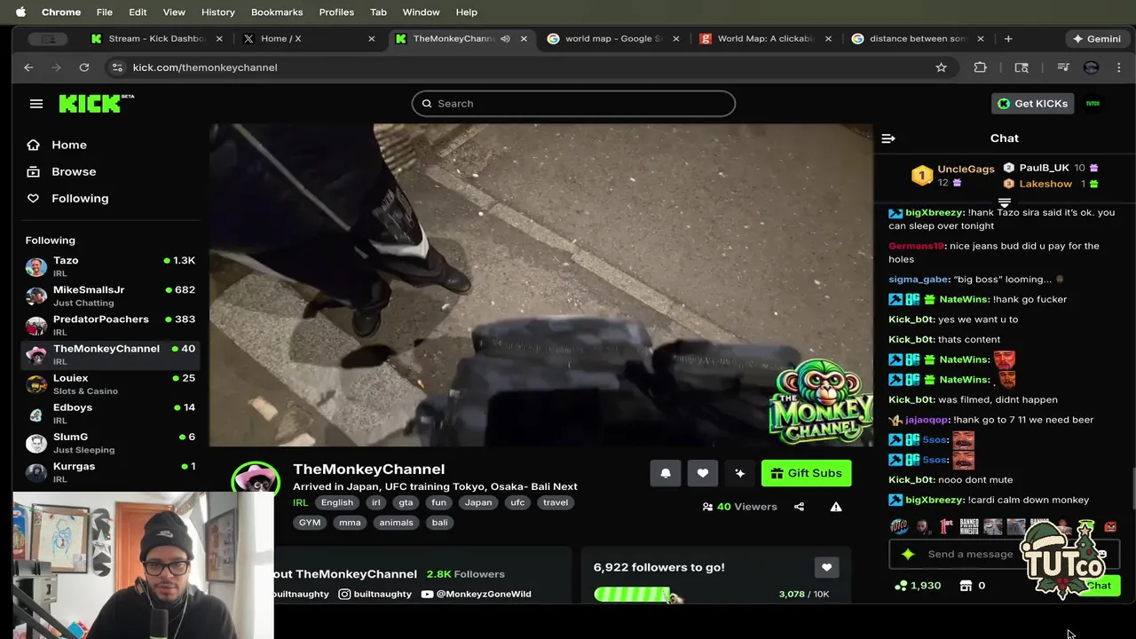Viewport: 1136px width, 639px height.
Task: Click the Japan tag
Action: (x=478, y=502)
